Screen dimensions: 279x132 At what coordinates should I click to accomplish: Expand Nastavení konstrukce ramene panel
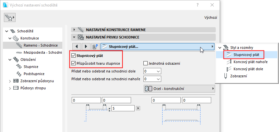click(x=75, y=30)
